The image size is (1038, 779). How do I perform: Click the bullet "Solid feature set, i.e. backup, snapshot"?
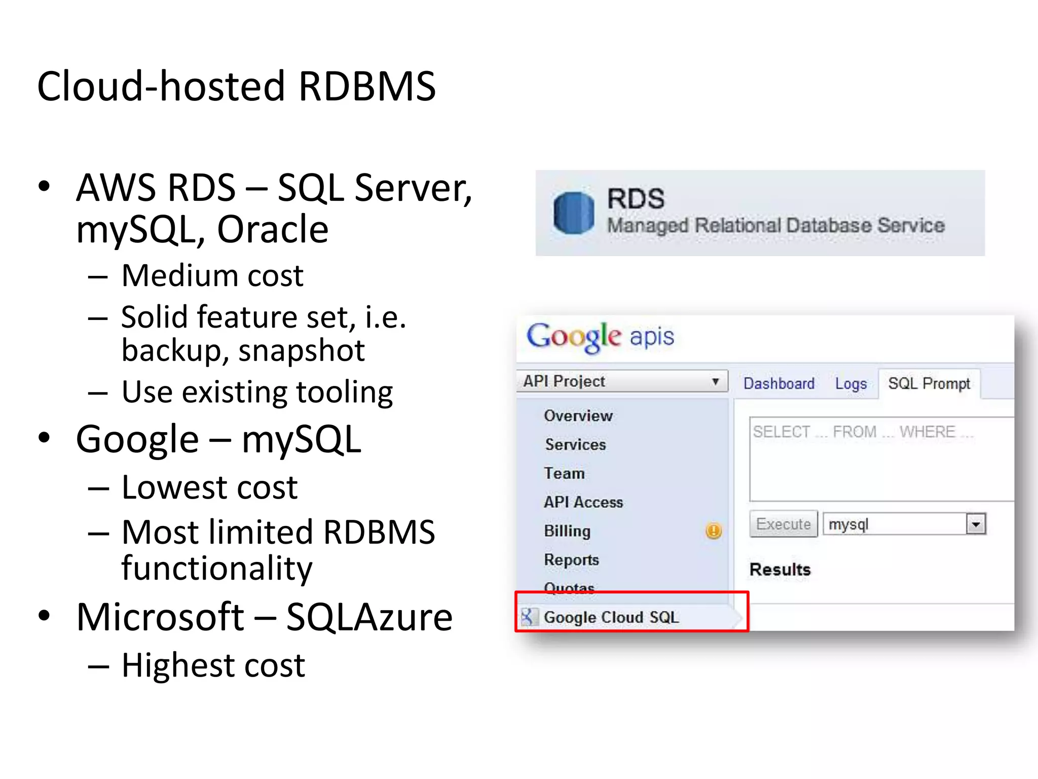point(264,334)
